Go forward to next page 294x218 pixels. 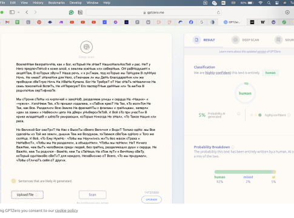coord(35,12)
